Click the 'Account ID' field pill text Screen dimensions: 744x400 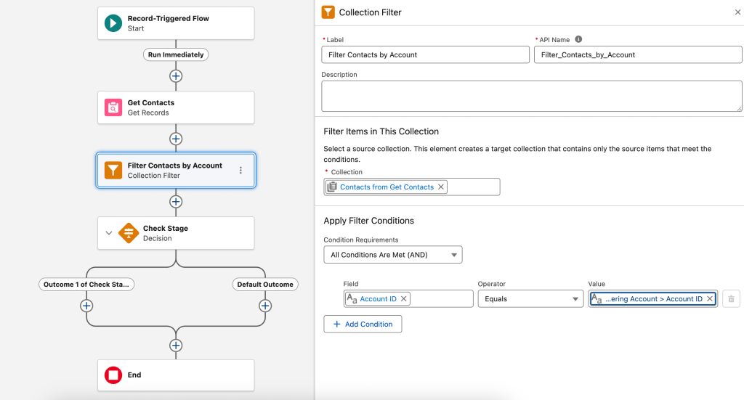click(378, 298)
